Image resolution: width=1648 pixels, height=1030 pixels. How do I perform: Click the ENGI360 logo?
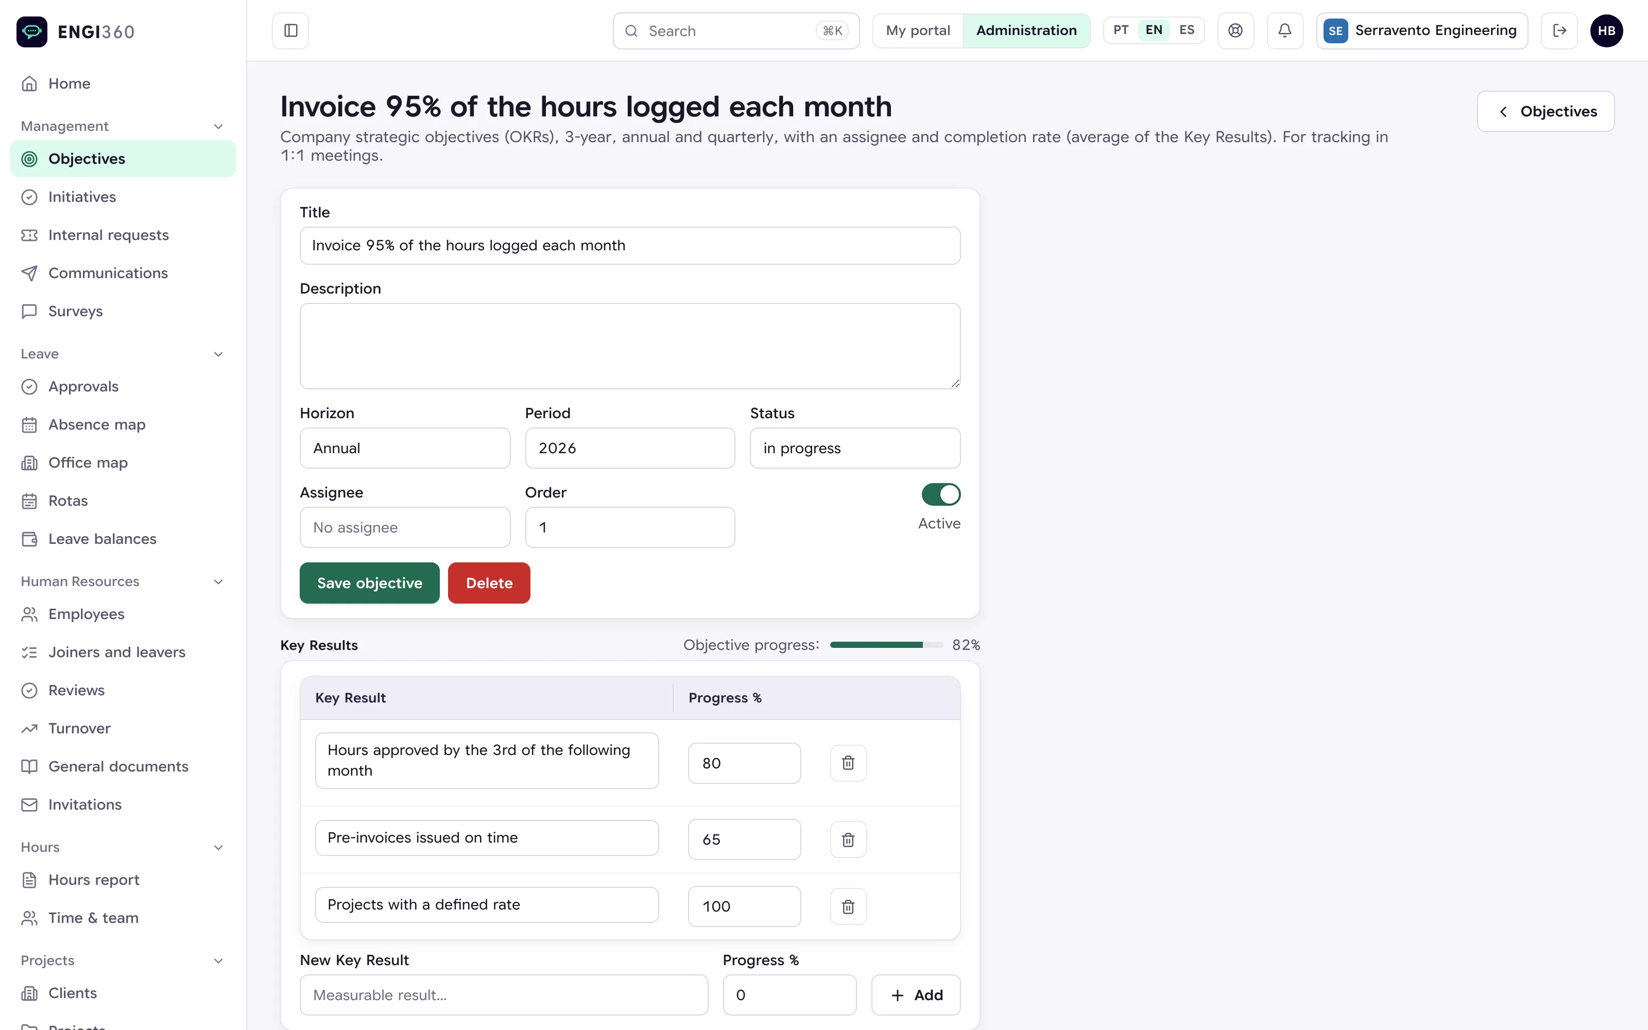pos(76,31)
